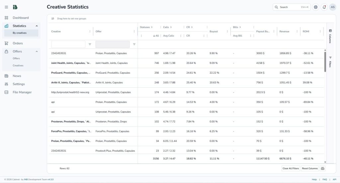This screenshot has width=340, height=183.
Task: Click the globe language icon
Action: click(315, 7)
